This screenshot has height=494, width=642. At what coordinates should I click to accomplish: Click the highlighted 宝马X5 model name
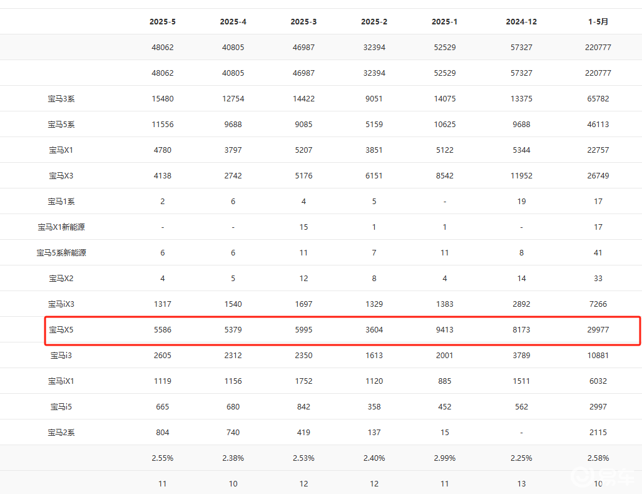[61, 330]
